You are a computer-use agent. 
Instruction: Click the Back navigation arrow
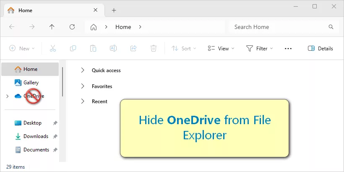point(12,27)
